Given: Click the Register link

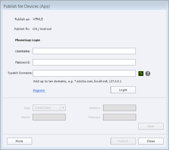Looking at the screenshot, I should (39, 91).
